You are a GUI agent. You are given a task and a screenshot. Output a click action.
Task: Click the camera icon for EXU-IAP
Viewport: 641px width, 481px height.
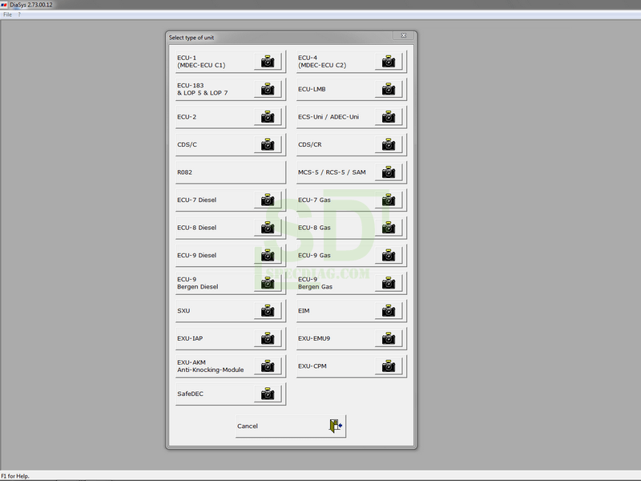[268, 338]
